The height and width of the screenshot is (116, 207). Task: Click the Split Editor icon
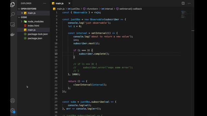click(183, 3)
